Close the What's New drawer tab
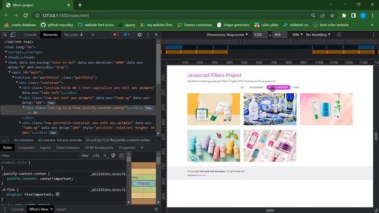This screenshot has height=213, width=379. [x=52, y=209]
